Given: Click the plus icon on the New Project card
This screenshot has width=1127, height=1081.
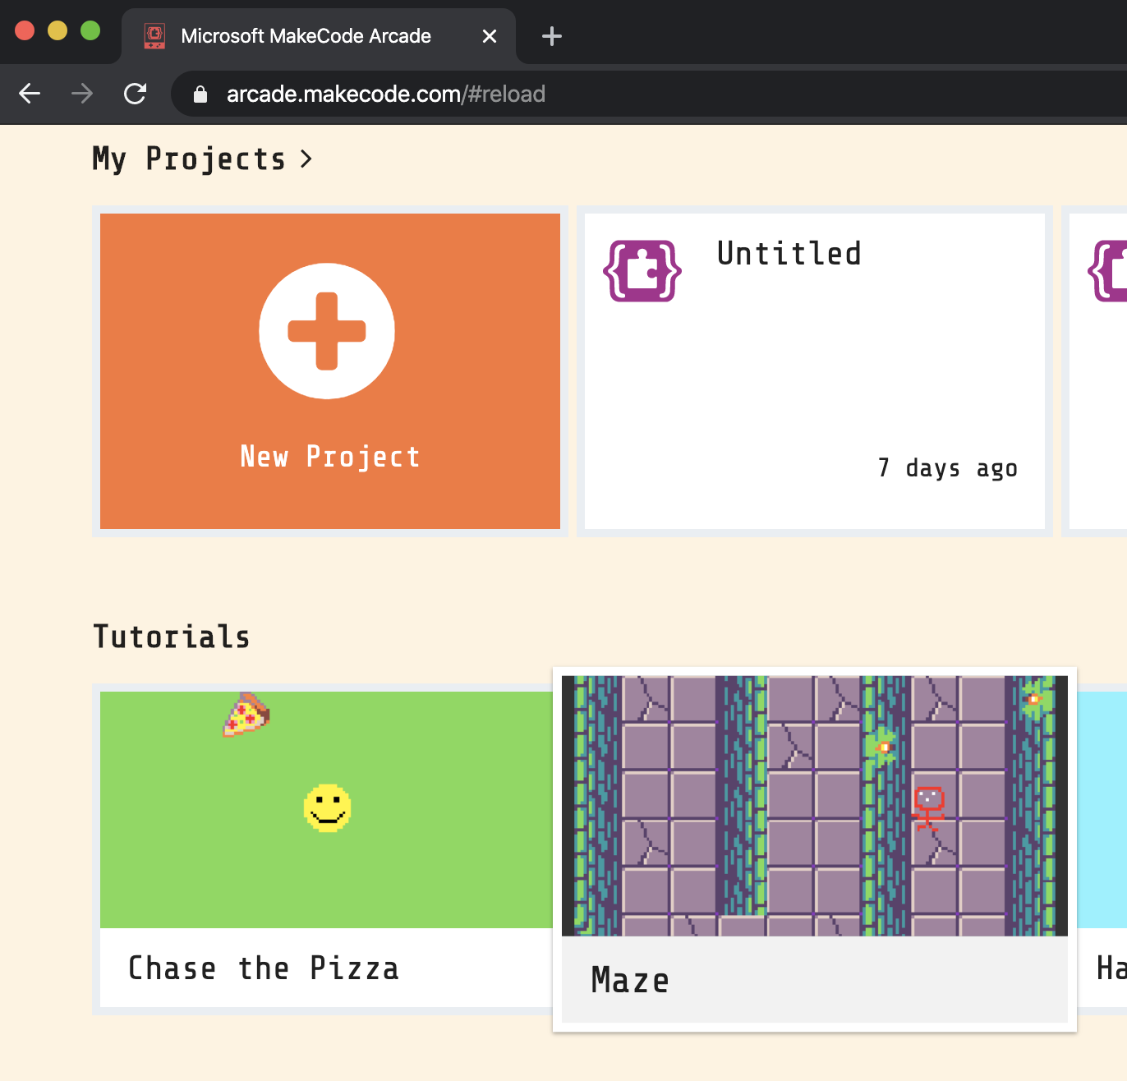Looking at the screenshot, I should [327, 331].
